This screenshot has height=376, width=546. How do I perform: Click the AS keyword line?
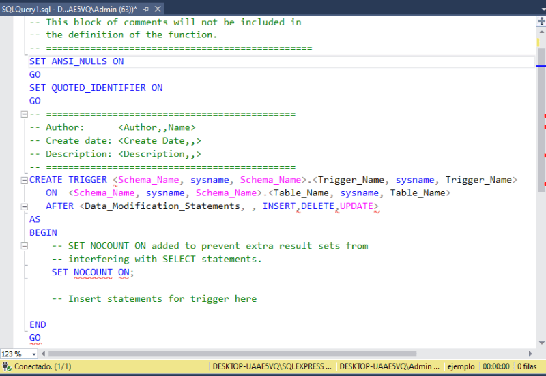pyautogui.click(x=35, y=219)
